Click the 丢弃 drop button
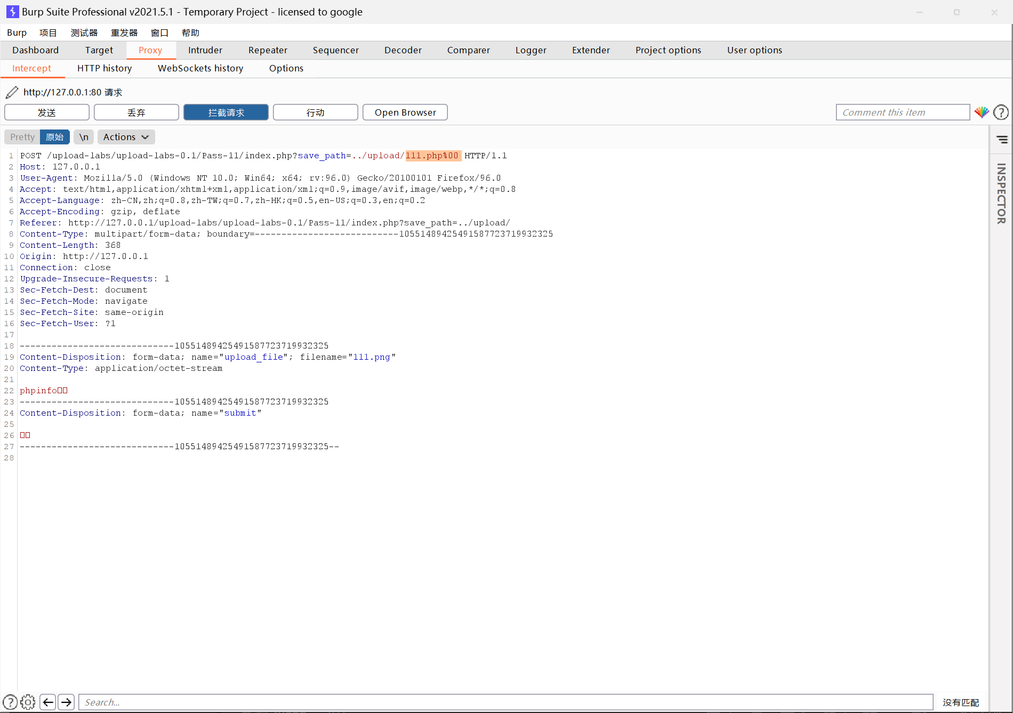Viewport: 1013px width, 713px height. click(x=136, y=112)
